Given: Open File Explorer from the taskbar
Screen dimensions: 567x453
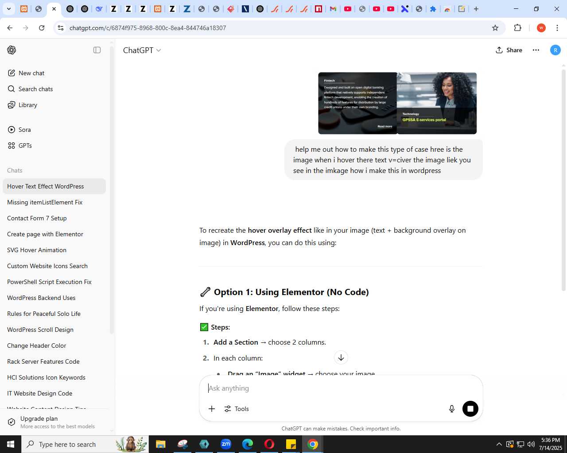Looking at the screenshot, I should coord(160,444).
